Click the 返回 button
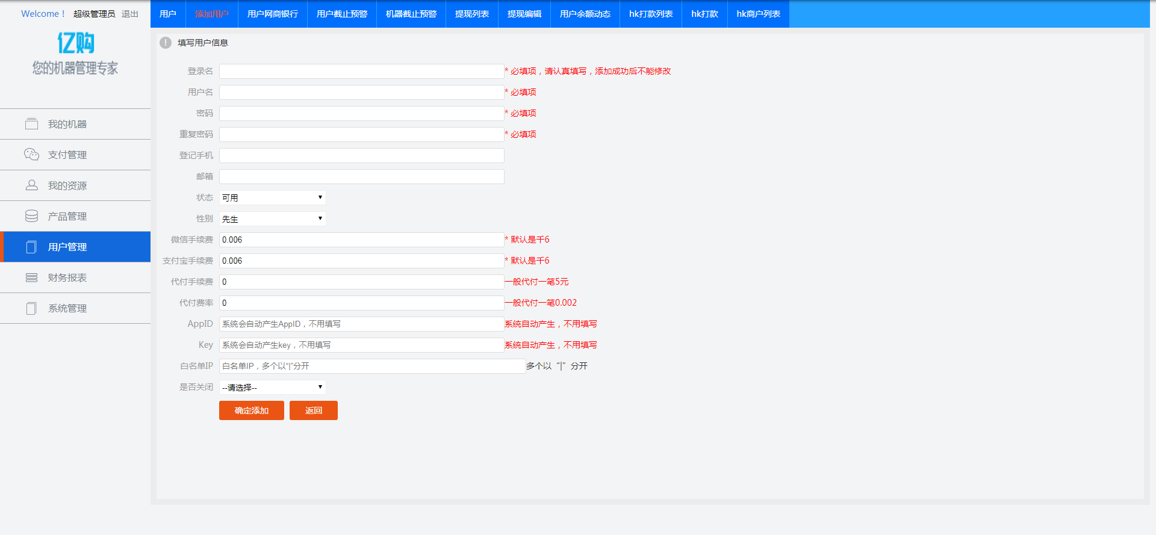This screenshot has height=535, width=1156. (x=313, y=410)
